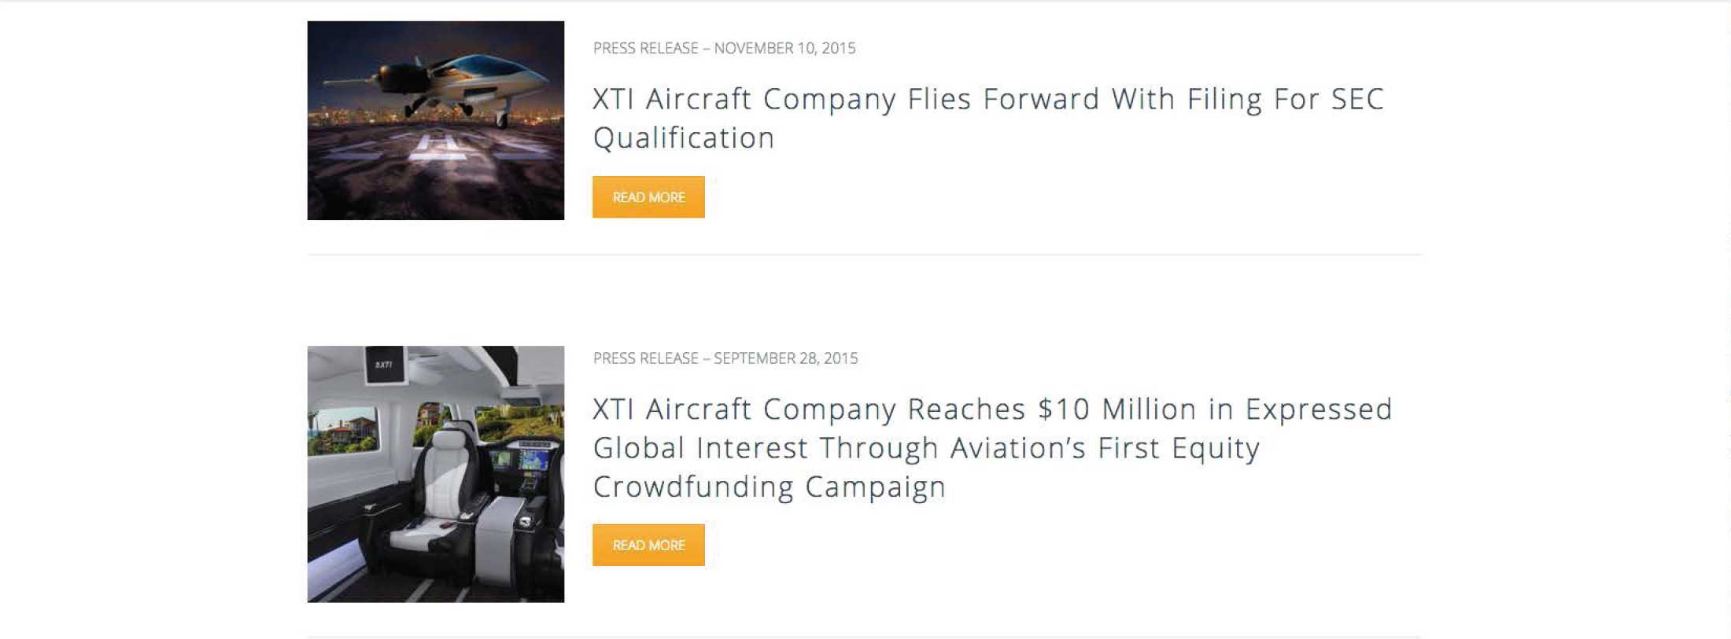Viewport: 1731px width, 639px height.
Task: Click the word 'Qualification' in first headline
Action: (x=684, y=138)
